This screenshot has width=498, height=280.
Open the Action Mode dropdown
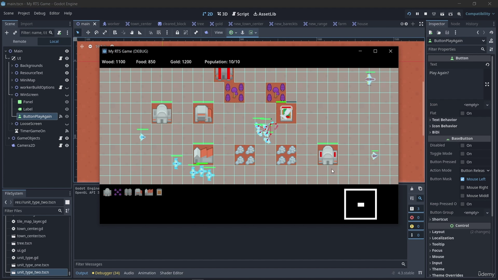click(x=475, y=171)
